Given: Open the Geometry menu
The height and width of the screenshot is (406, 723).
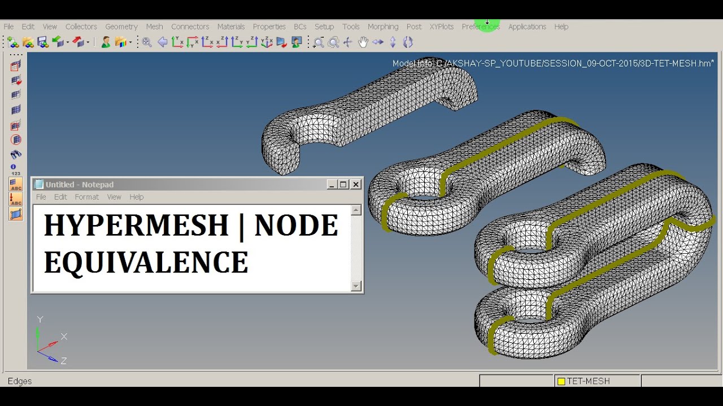Looking at the screenshot, I should 121,27.
